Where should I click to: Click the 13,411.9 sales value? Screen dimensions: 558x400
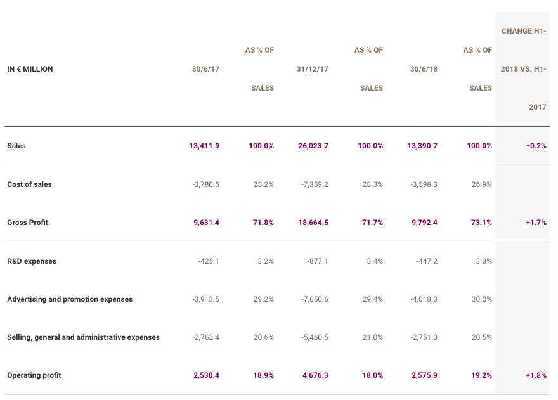204,146
